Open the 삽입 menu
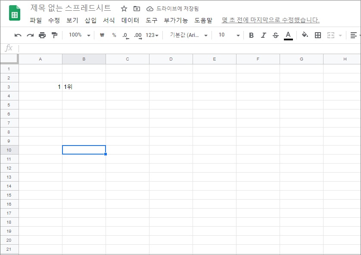The height and width of the screenshot is (255, 361). point(90,20)
